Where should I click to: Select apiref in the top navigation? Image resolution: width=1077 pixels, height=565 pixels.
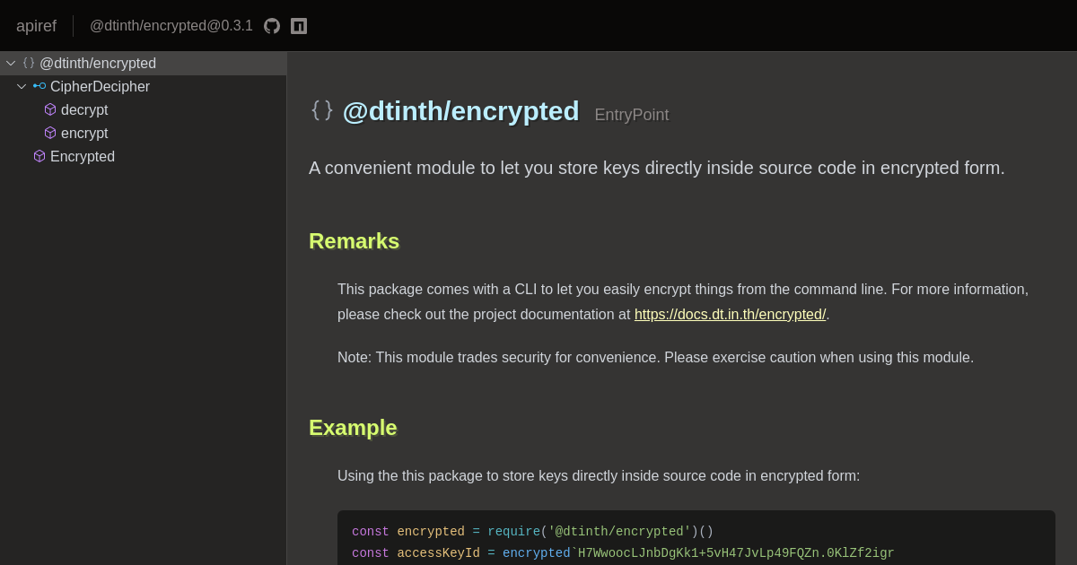pyautogui.click(x=36, y=25)
